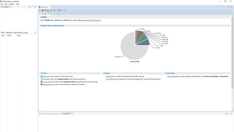Click the Run Expert System Test icon
The image size is (234, 132).
(55, 10)
